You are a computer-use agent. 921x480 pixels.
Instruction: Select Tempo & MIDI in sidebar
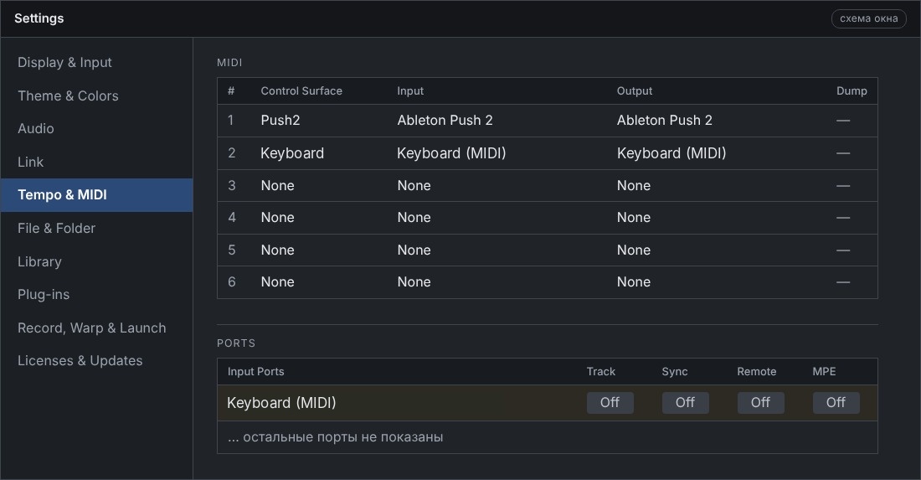(97, 195)
